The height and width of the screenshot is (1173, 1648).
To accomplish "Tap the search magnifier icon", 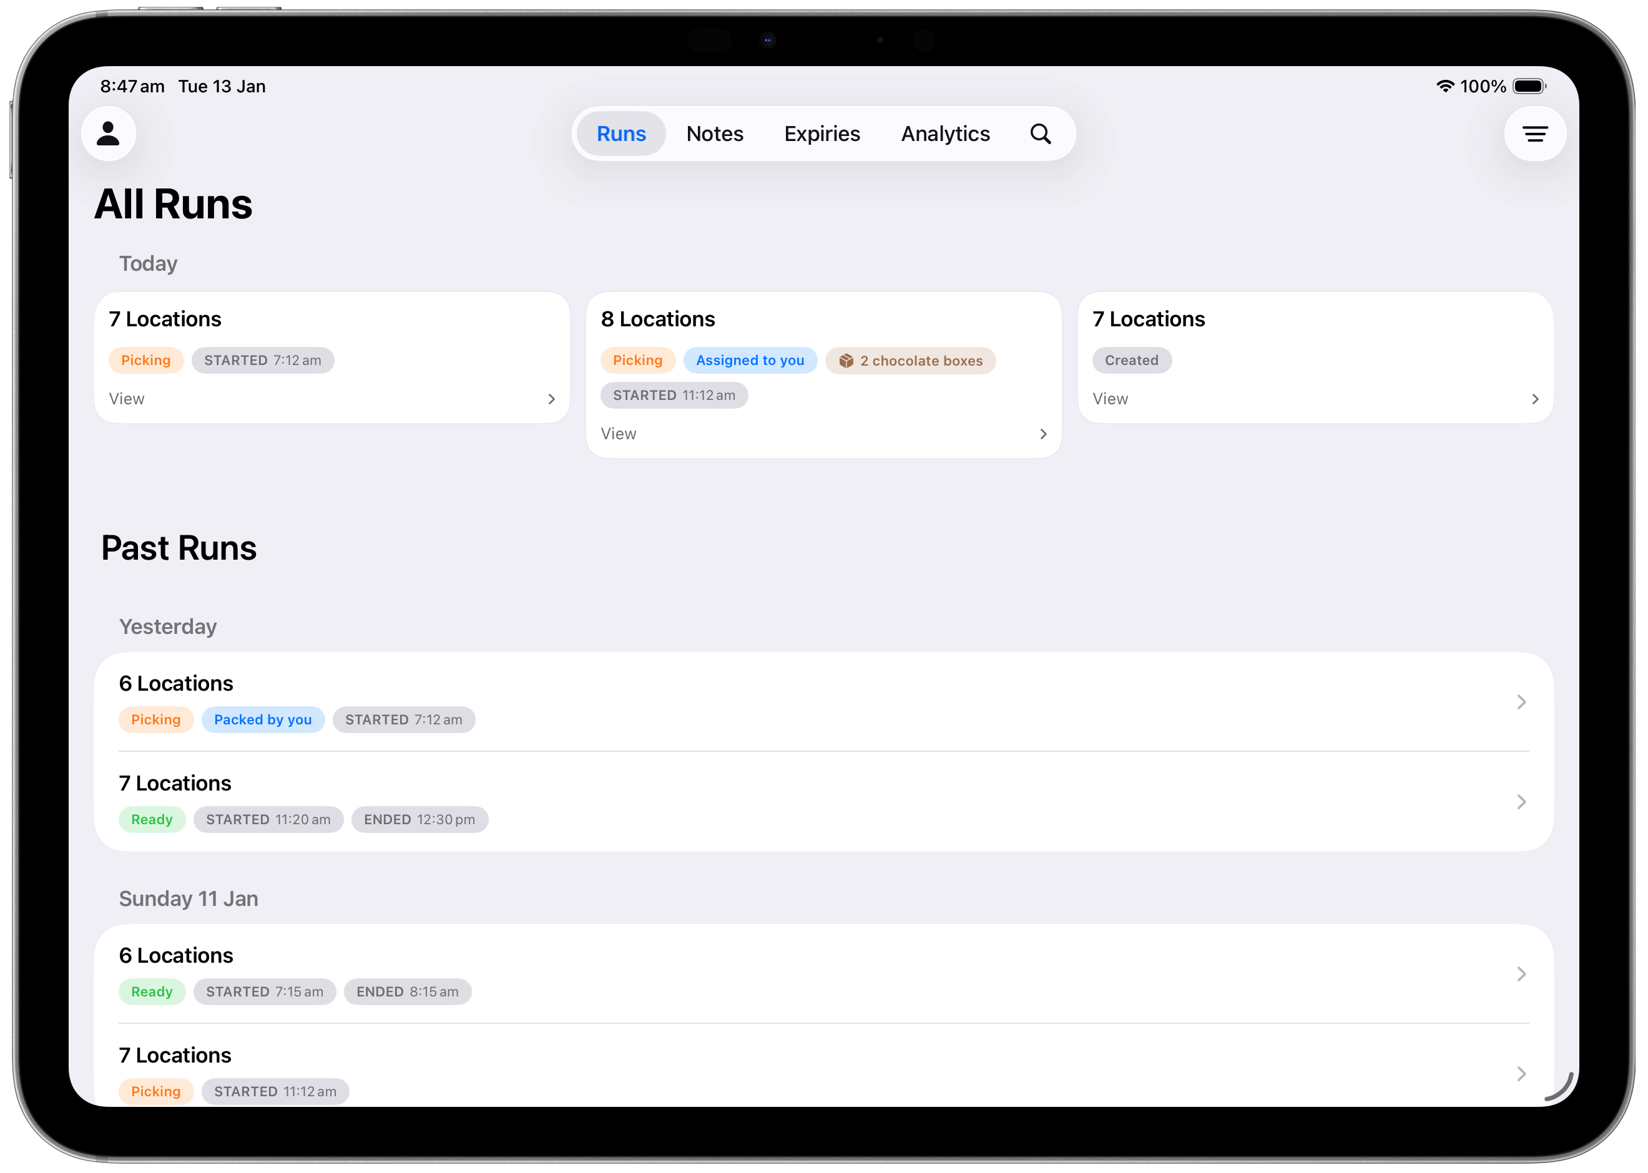I will pos(1039,134).
